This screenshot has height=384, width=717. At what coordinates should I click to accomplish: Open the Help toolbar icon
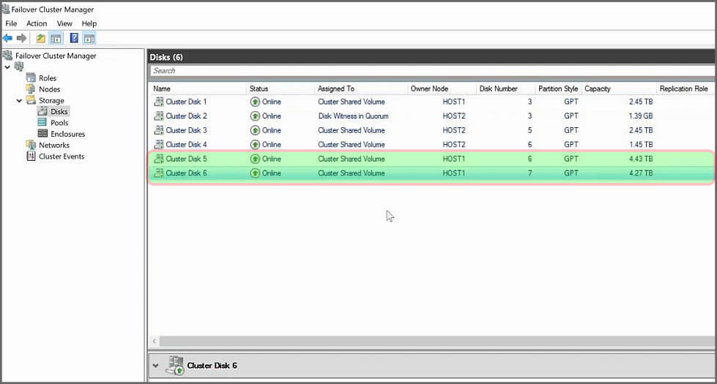pos(74,38)
